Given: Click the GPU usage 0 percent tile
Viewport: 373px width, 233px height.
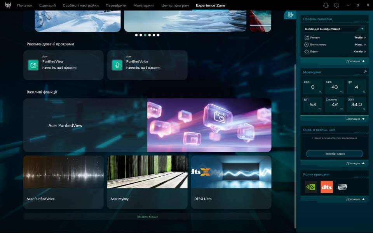Looking at the screenshot, I should point(312,87).
